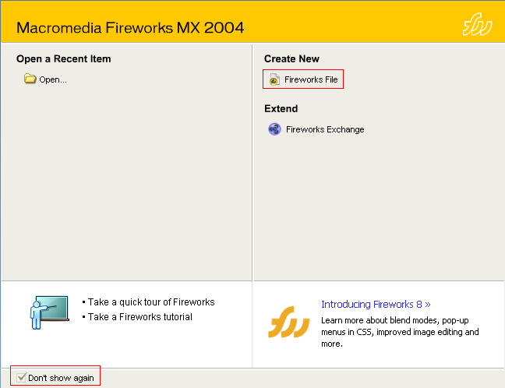Click the Fireworks logo in yellow header
The height and width of the screenshot is (388, 505).
pos(476,27)
